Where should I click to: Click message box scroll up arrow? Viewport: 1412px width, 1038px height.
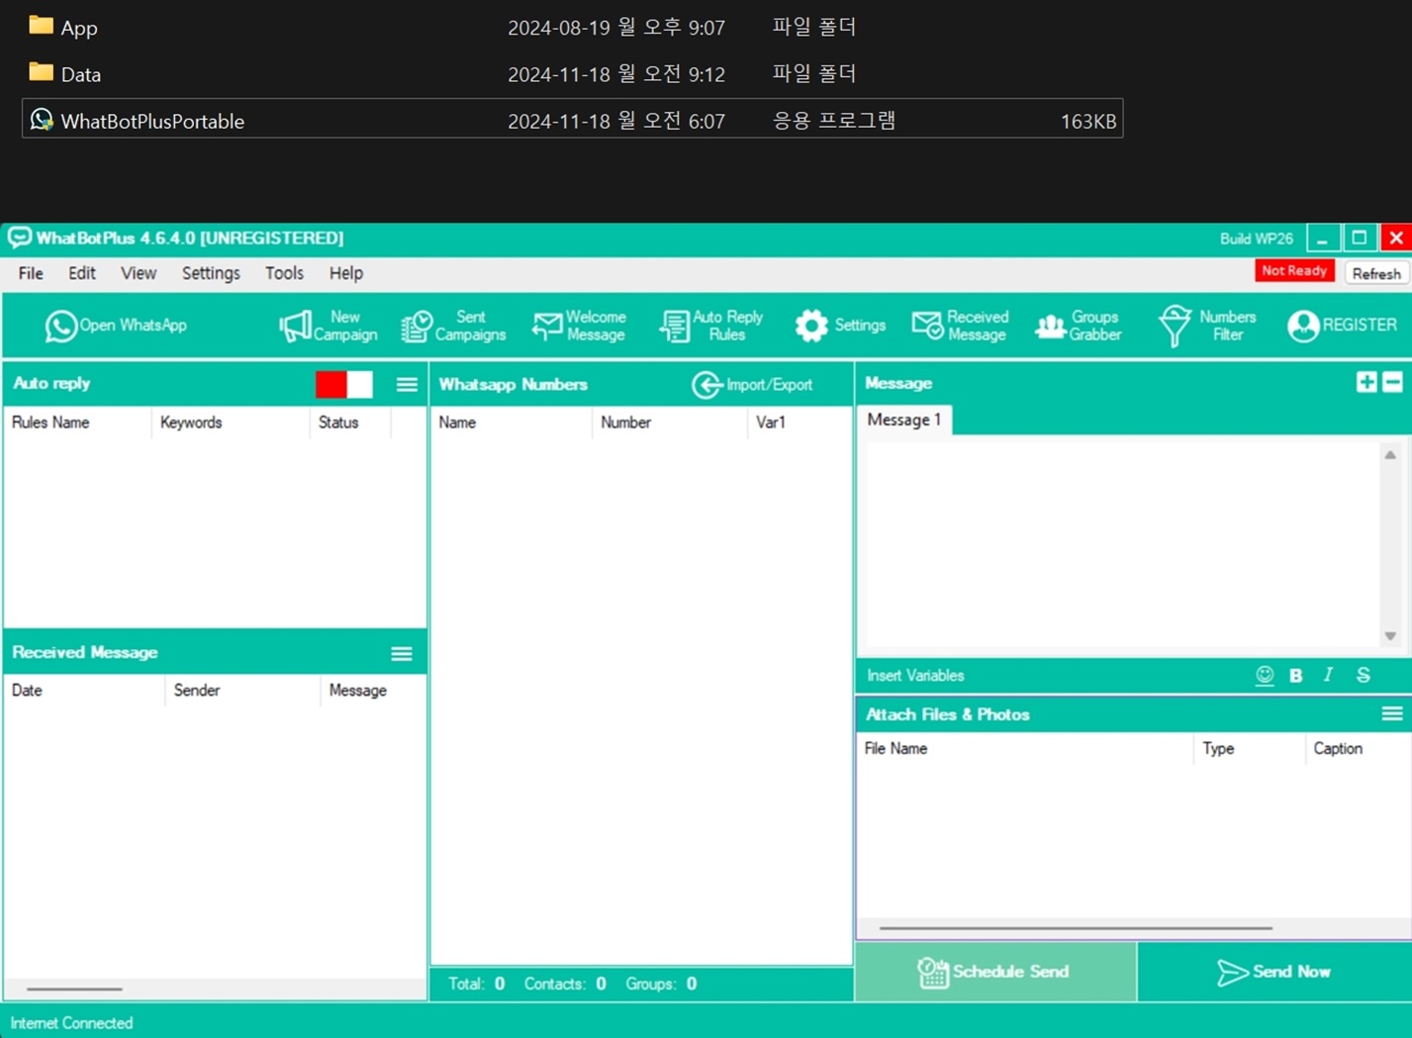(x=1390, y=455)
